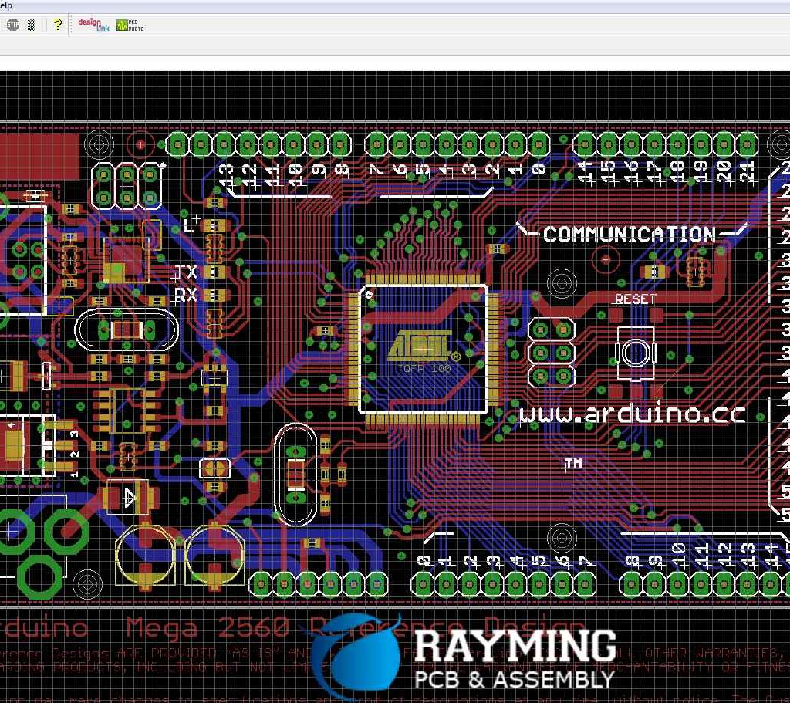
Task: Open help with the yellow question mark icon
Action: tap(58, 24)
